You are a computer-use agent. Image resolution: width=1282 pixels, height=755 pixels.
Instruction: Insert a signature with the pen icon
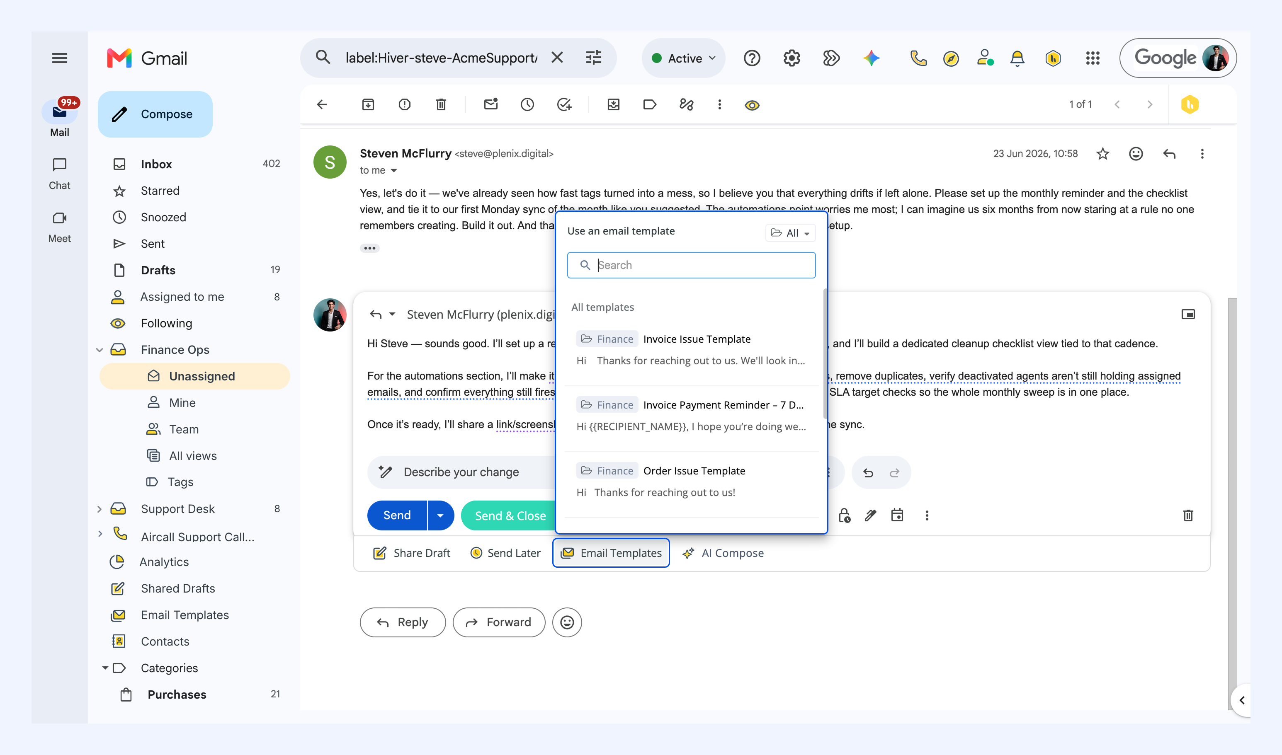point(870,515)
